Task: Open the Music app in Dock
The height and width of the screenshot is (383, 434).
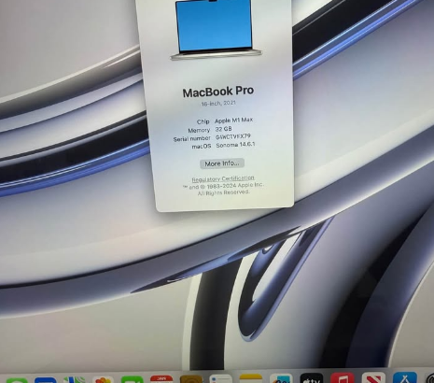Action: [x=343, y=378]
